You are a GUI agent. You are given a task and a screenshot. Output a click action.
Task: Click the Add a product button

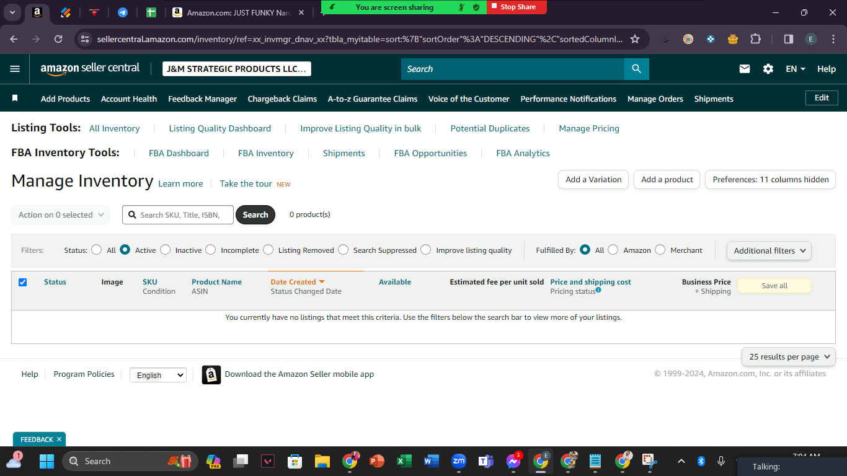coord(667,179)
